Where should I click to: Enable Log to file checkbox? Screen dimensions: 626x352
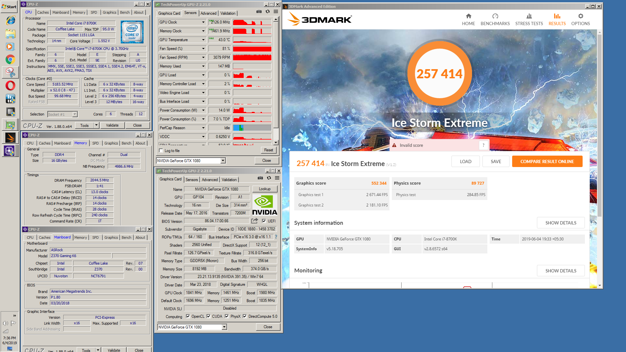point(161,151)
